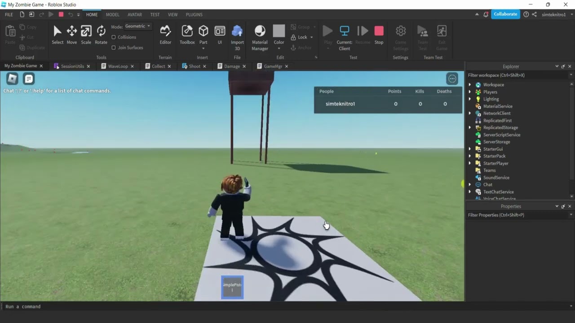Viewport: 575px width, 323px height.
Task: Activate the Rotate tool
Action: coord(101,35)
